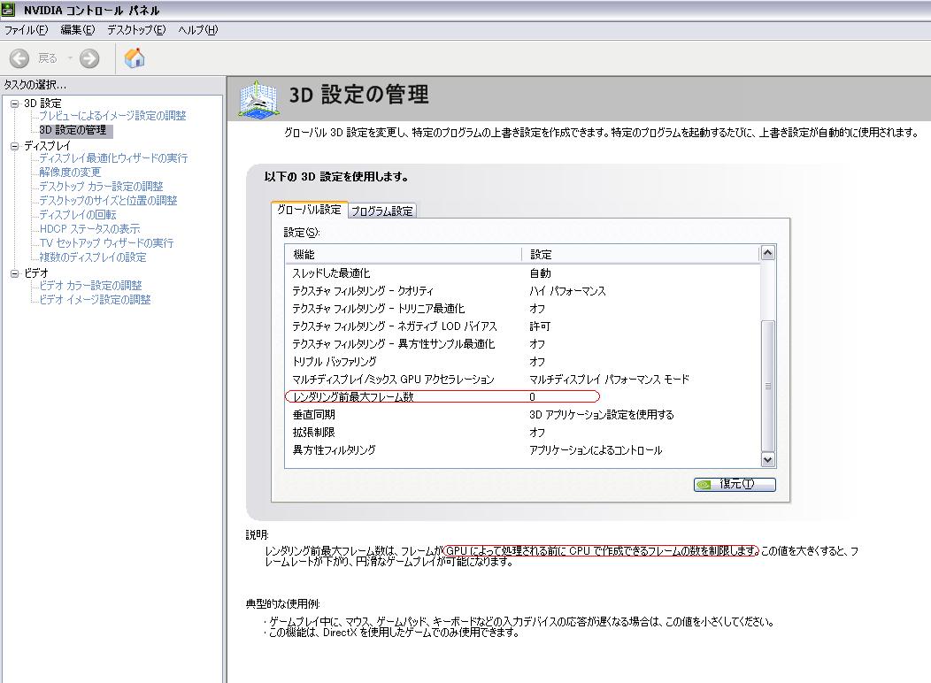The width and height of the screenshot is (931, 683).
Task: Open プレビューによるイメージ設定の調整 link
Action: coord(112,116)
